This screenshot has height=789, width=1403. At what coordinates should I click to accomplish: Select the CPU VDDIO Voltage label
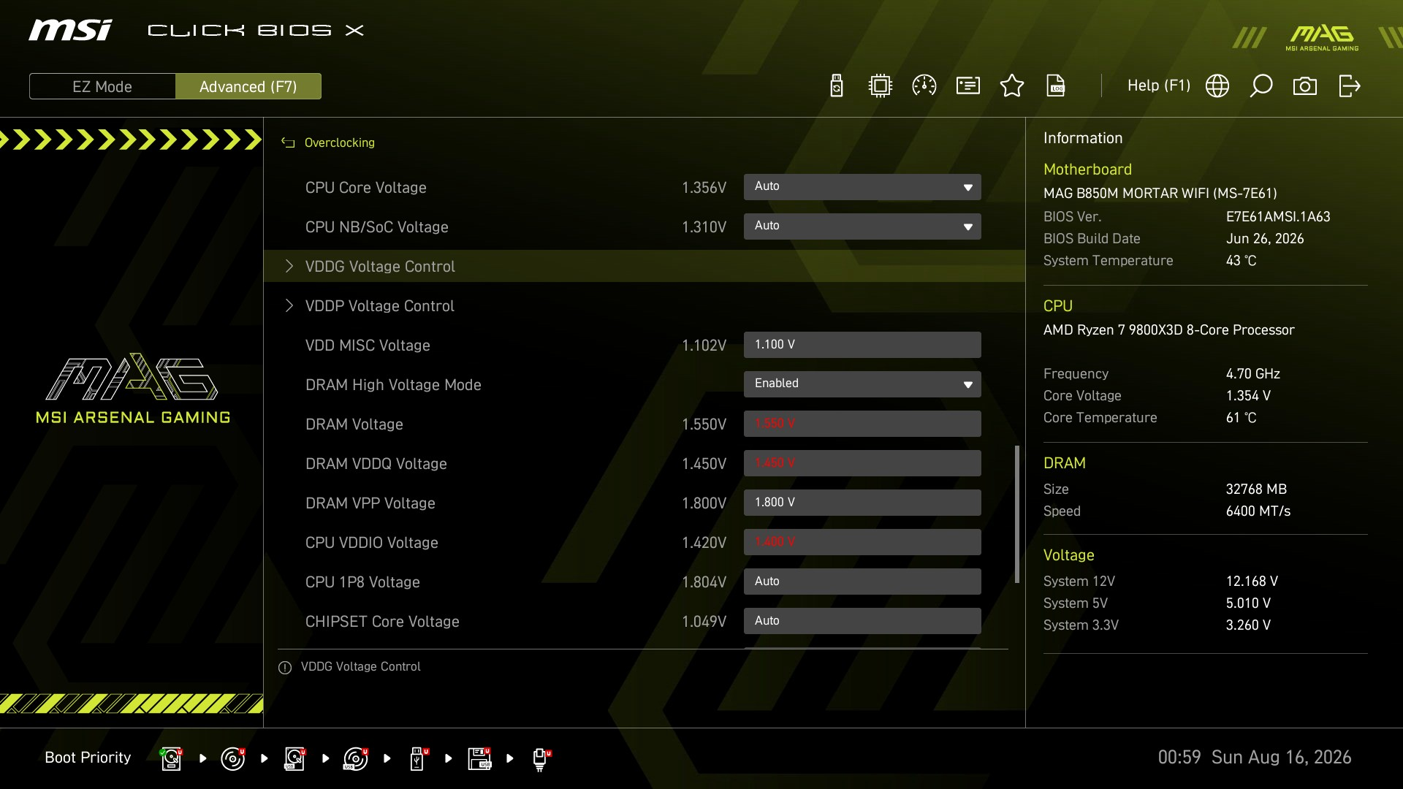[x=371, y=543]
